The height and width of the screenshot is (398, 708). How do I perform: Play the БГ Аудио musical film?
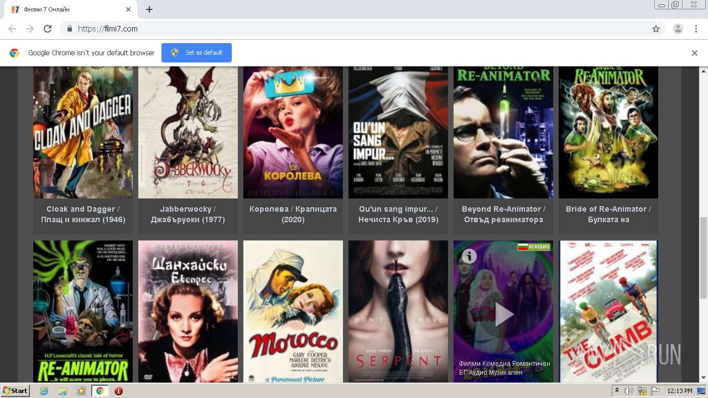(x=504, y=315)
